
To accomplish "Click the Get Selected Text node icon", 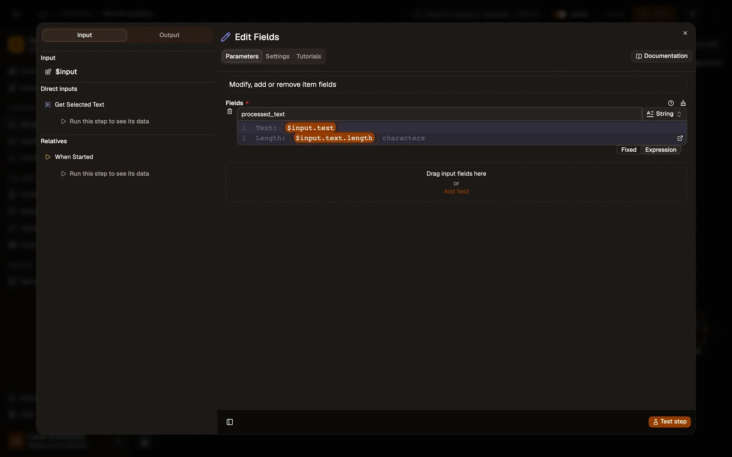I will tap(48, 105).
